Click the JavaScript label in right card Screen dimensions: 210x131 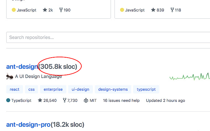click(135, 10)
